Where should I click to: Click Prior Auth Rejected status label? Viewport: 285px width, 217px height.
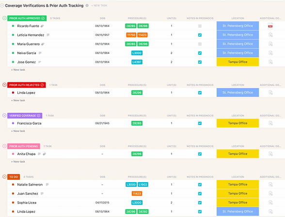coord(26,85)
